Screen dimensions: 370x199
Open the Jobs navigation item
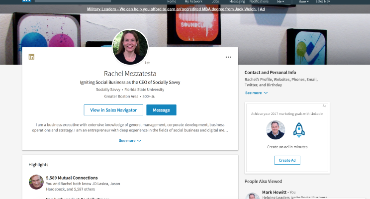(215, 1)
